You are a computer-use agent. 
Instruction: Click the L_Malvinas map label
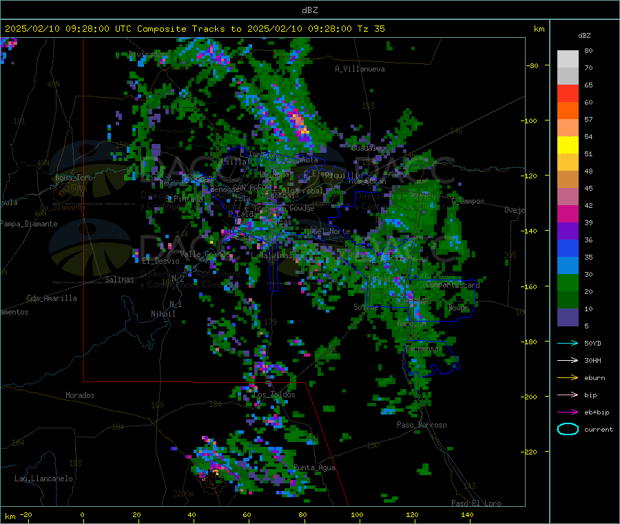pos(272,255)
